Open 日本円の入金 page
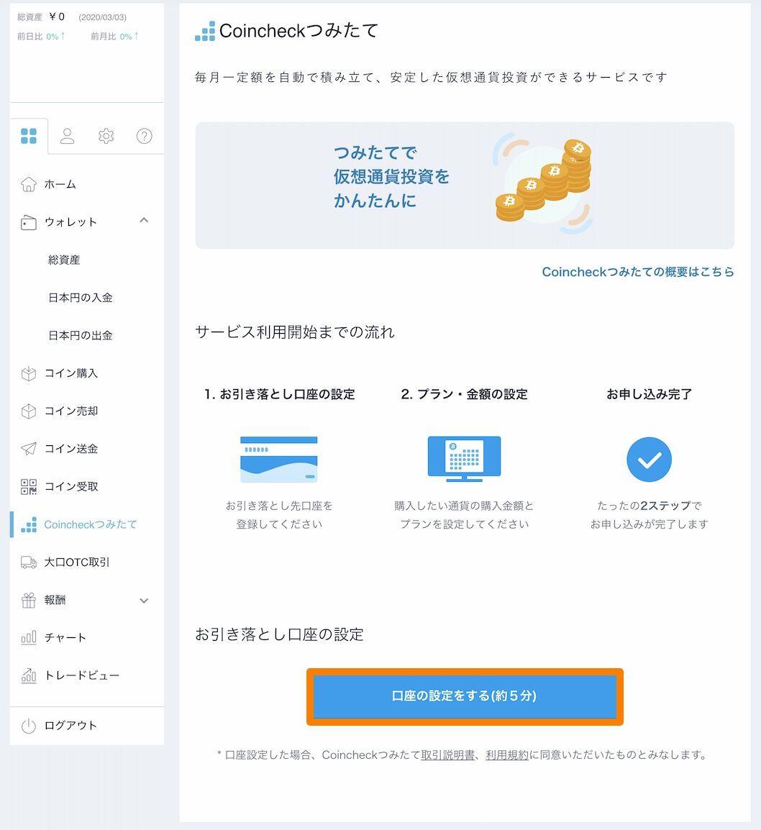Viewport: 761px width, 830px height. tap(81, 298)
